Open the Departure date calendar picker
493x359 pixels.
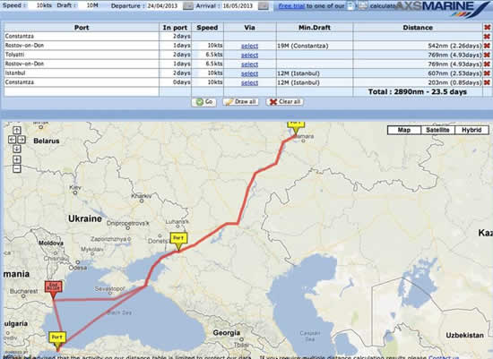tap(188, 6)
